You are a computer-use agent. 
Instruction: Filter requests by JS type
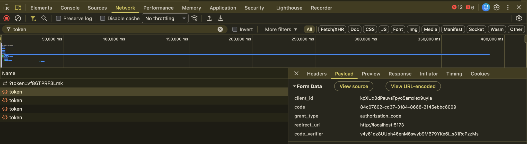click(384, 29)
